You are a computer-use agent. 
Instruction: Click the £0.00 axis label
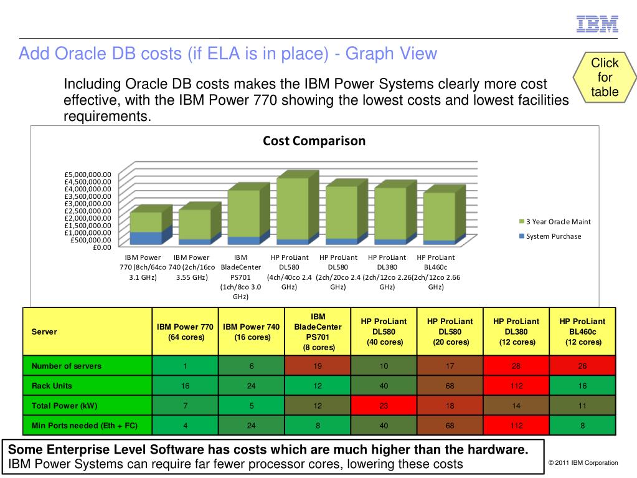click(101, 247)
